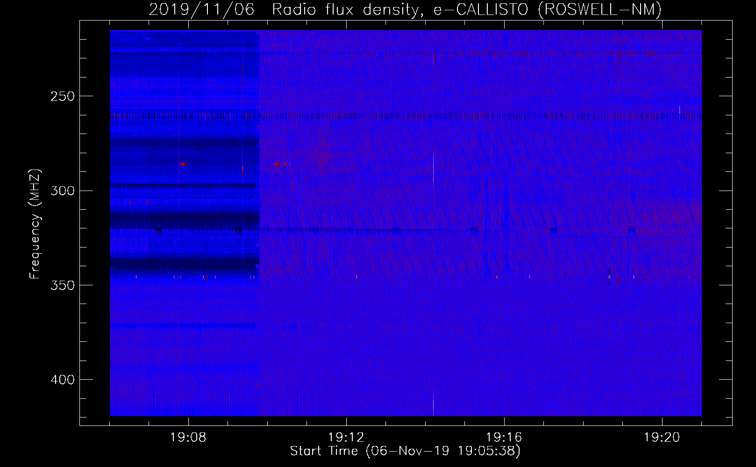Screen dimensions: 756x467
Task: Click the 'Frequency (MHZ)' axis label
Action: [36, 224]
